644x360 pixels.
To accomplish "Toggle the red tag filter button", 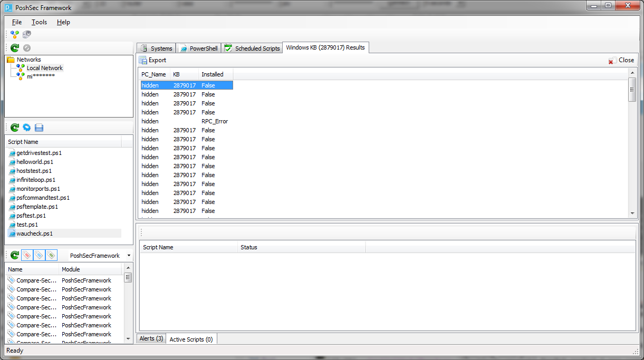I will coord(27,256).
